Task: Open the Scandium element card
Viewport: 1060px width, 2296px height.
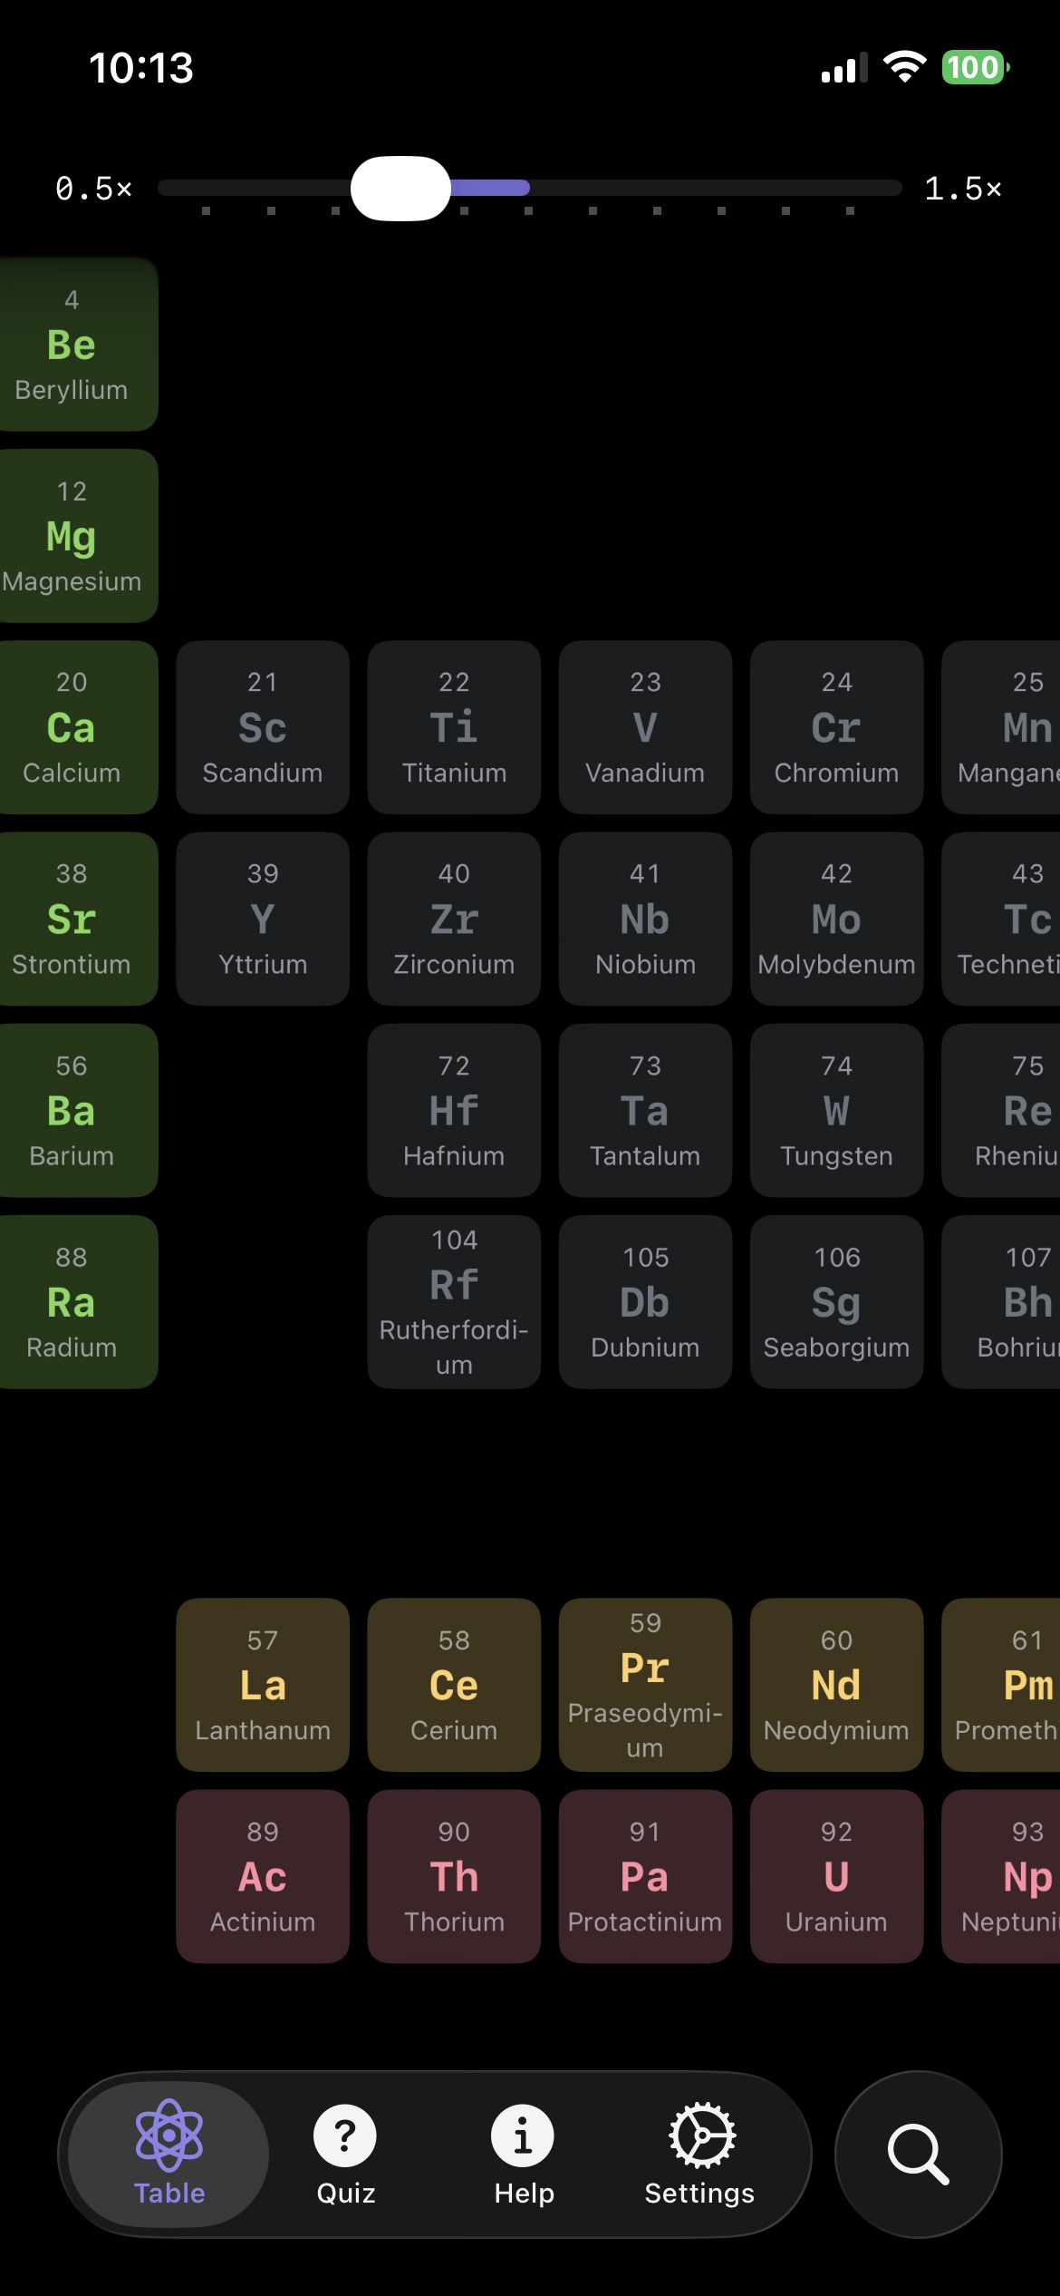Action: (263, 727)
